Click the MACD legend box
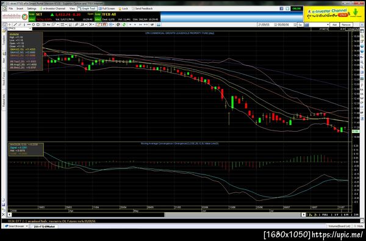This screenshot has height=241, width=366. (26, 149)
